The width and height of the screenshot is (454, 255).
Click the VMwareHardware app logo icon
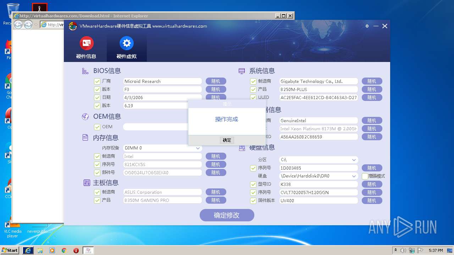pyautogui.click(x=73, y=26)
